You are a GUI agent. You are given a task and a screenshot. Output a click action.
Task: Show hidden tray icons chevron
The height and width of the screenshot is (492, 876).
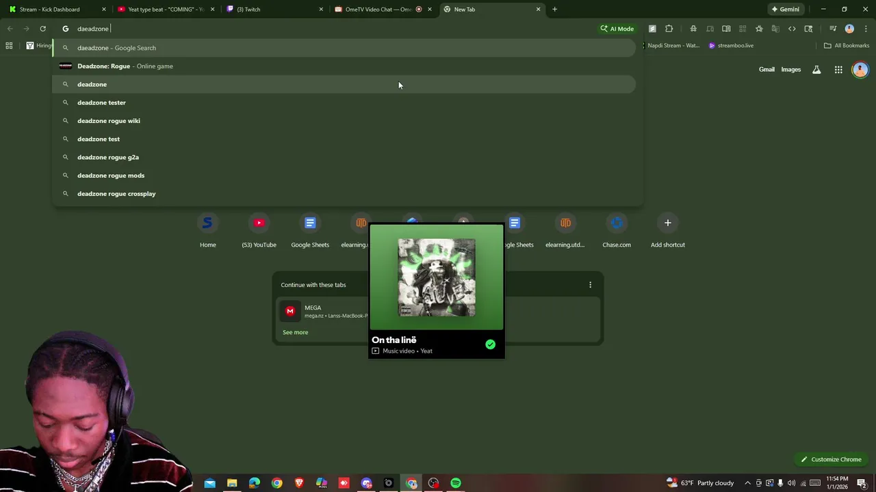coord(747,483)
